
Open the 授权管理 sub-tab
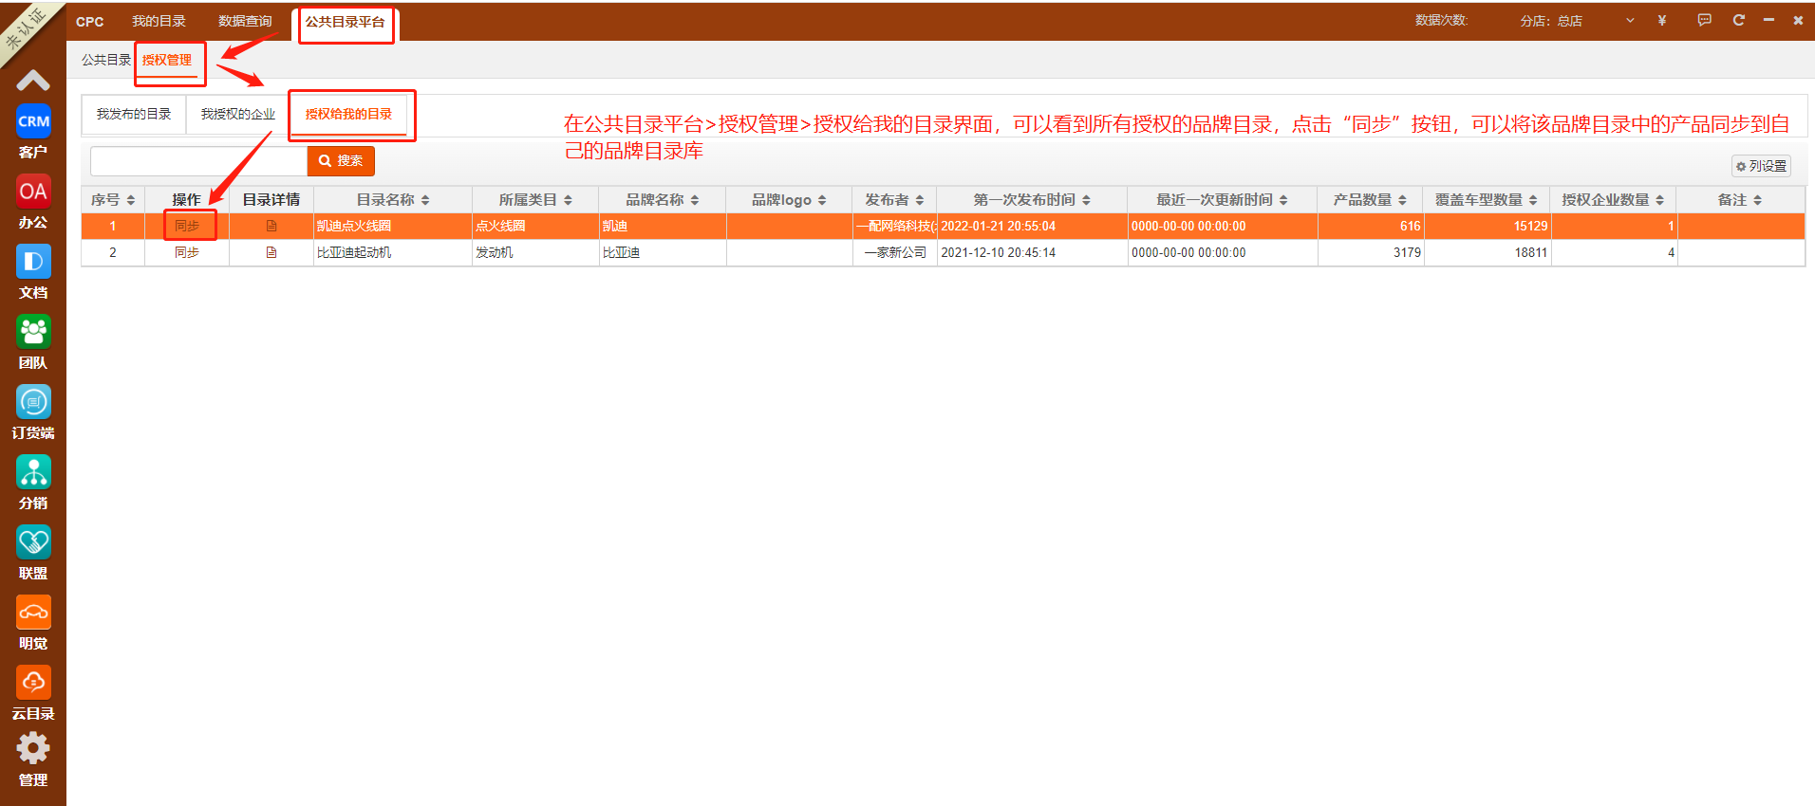167,60
